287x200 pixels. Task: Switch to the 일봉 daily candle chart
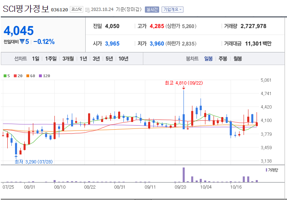[x=209, y=59]
